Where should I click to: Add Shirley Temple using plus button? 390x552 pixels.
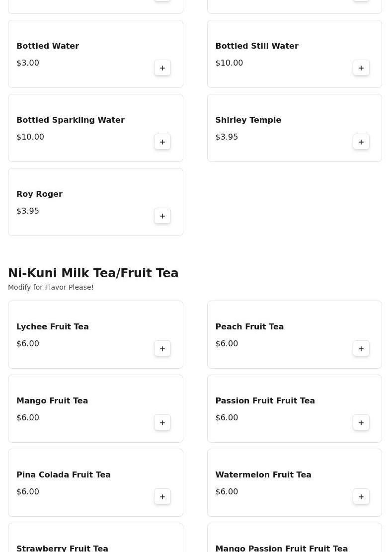[361, 142]
